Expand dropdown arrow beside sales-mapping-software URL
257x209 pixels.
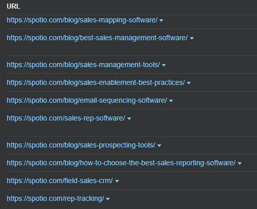click(x=161, y=20)
